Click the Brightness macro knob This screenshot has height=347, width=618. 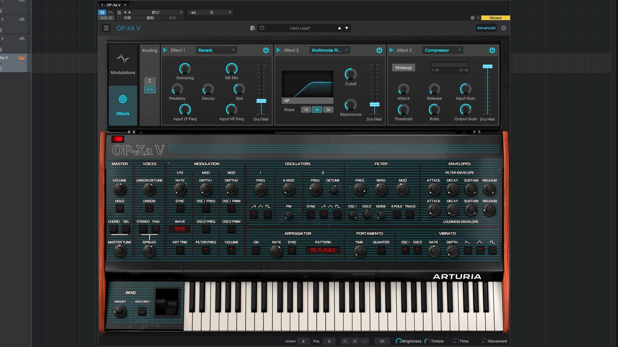pos(398,341)
